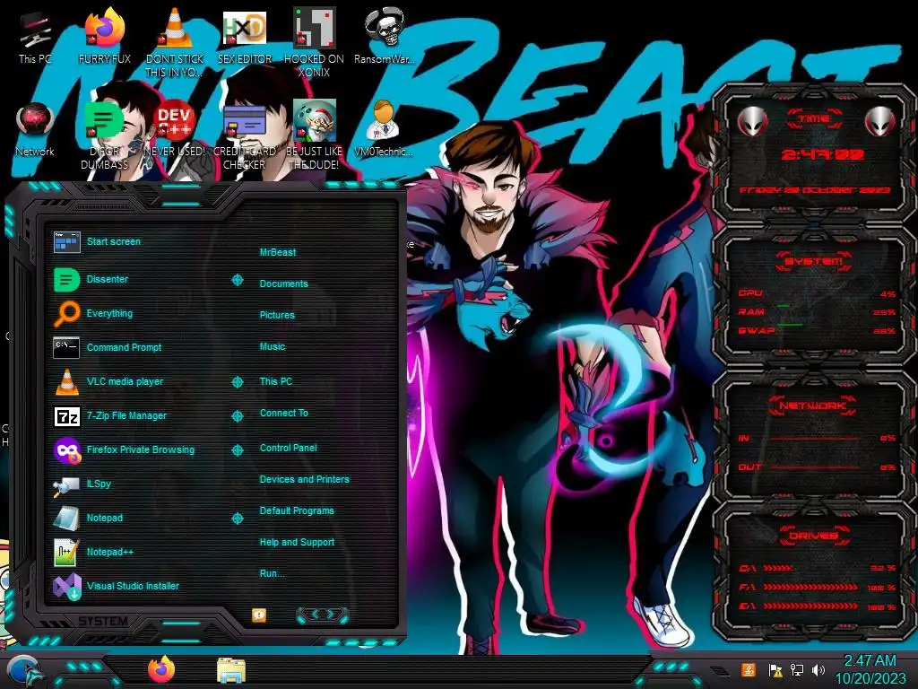The image size is (918, 689).
Task: Expand the Notepad jump list arrow
Action: click(237, 519)
